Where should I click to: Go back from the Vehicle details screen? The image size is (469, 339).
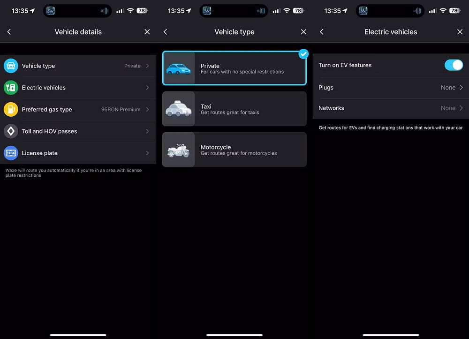point(9,32)
